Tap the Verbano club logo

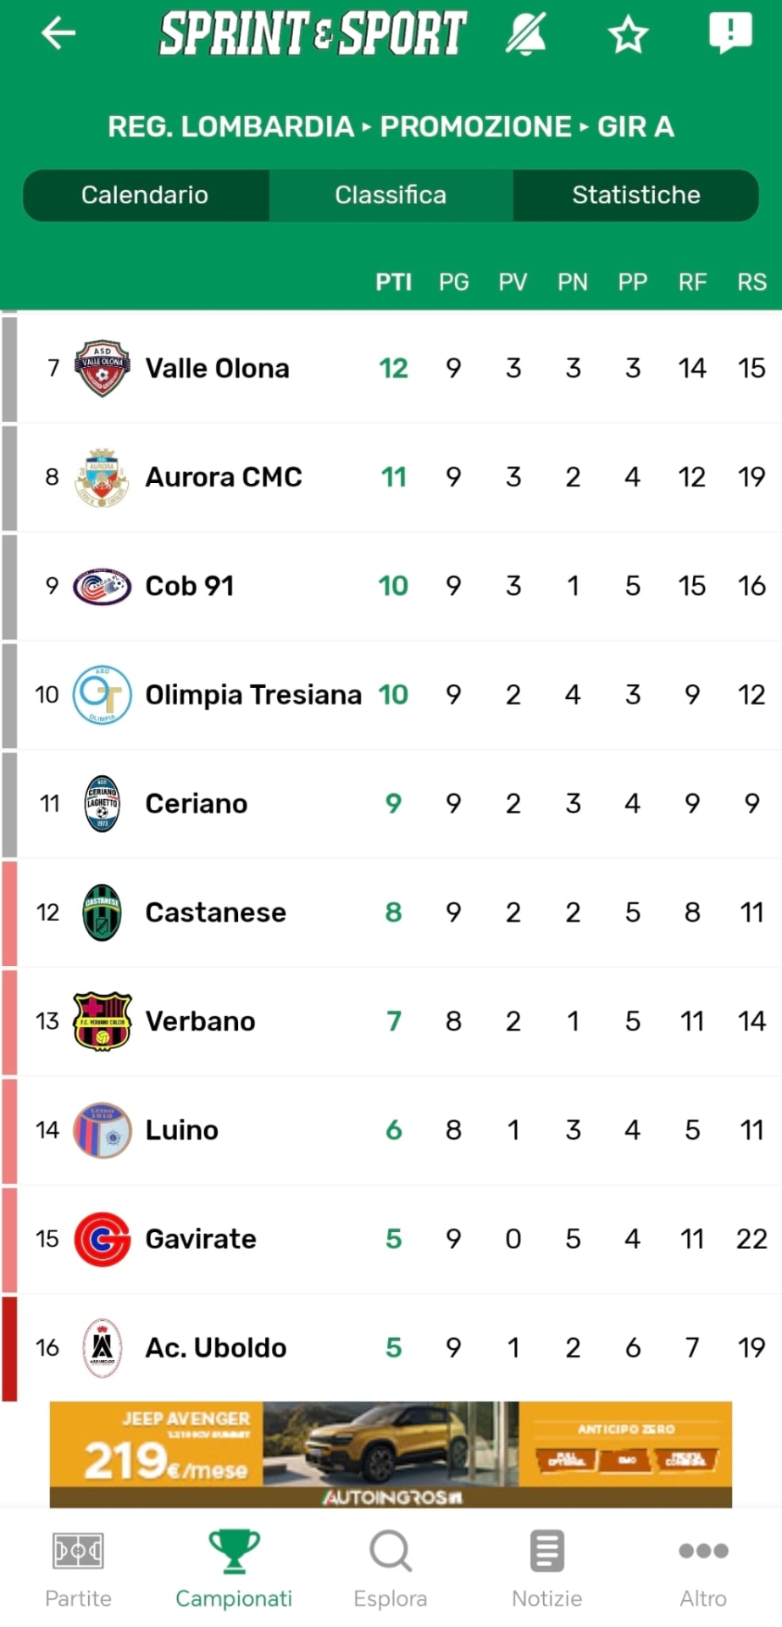[102, 1021]
